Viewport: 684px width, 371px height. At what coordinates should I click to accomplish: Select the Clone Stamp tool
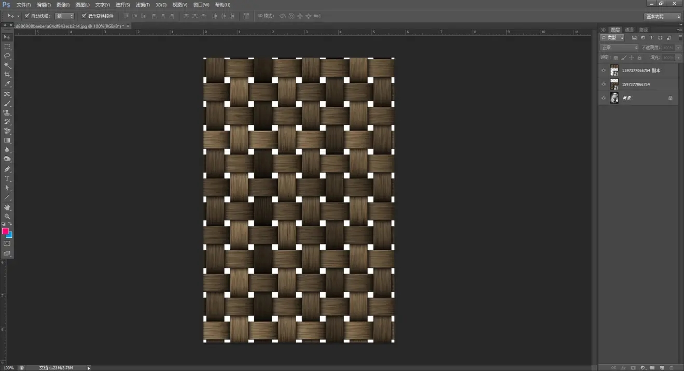click(x=7, y=112)
